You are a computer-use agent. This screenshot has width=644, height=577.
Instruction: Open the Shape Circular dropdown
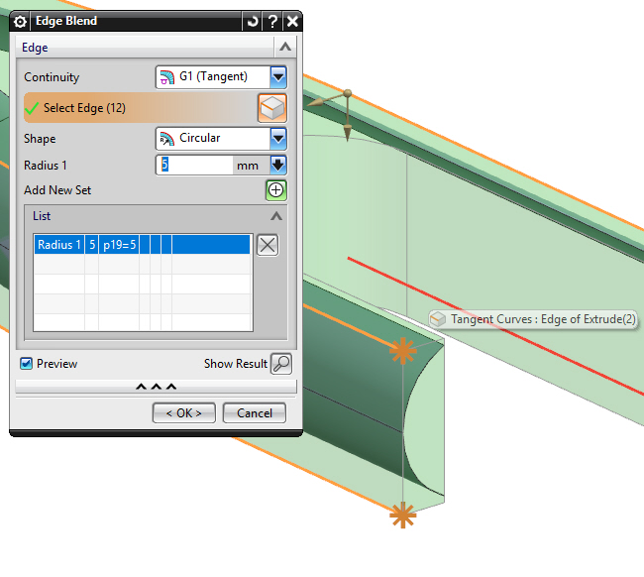coord(278,139)
